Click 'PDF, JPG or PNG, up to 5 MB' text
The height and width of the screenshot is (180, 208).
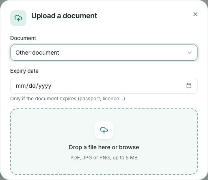pos(104,158)
